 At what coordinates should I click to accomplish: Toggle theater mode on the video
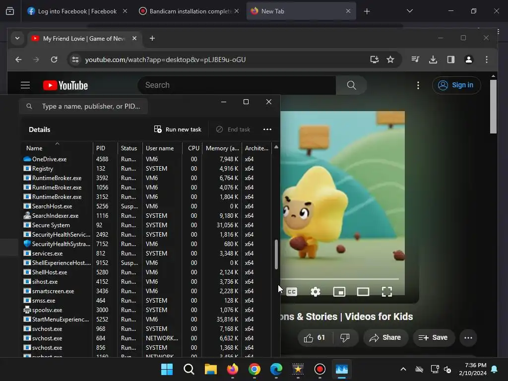(x=363, y=292)
